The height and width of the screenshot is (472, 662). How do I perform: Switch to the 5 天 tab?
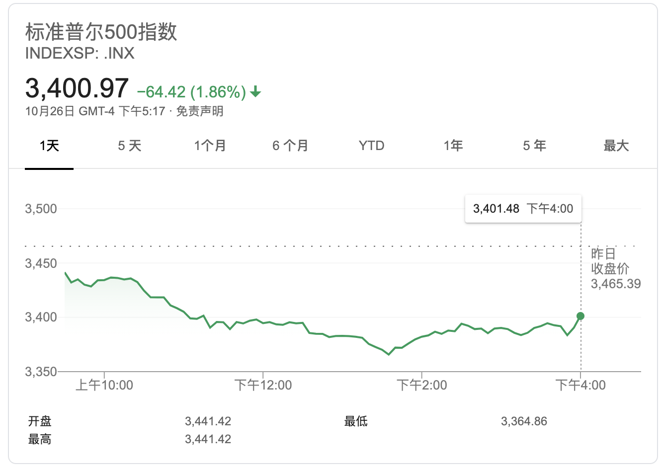tap(130, 146)
